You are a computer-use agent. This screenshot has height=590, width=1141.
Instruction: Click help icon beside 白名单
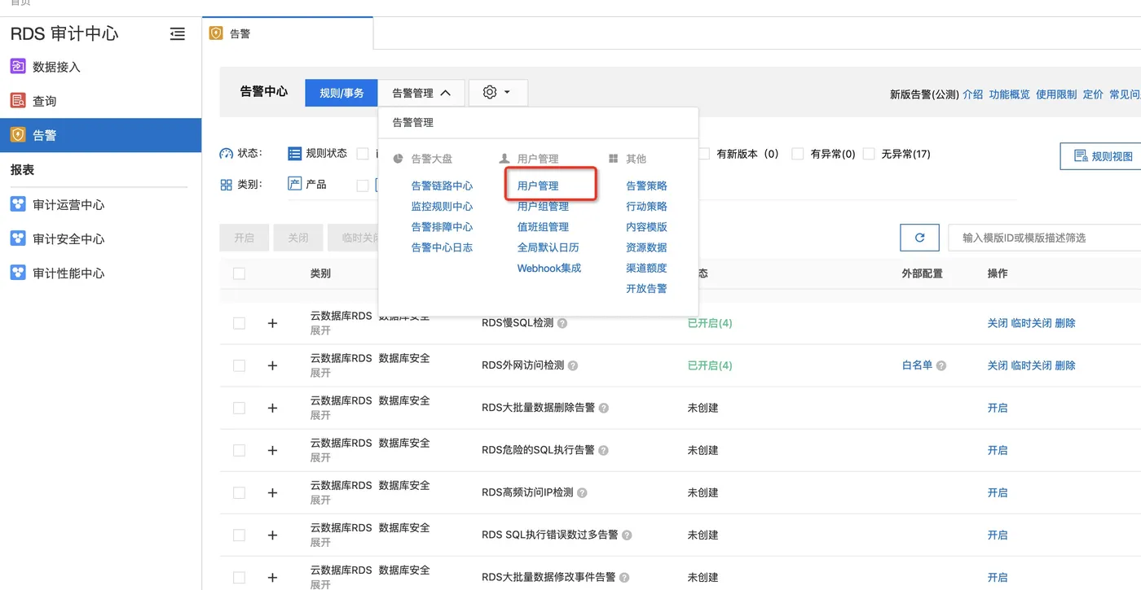(941, 365)
